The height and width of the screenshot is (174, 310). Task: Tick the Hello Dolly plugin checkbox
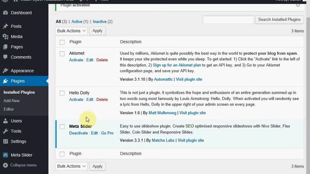pos(62,93)
